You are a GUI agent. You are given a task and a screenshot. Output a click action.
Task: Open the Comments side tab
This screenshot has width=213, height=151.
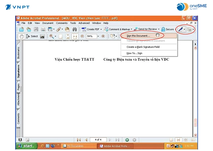18,119
